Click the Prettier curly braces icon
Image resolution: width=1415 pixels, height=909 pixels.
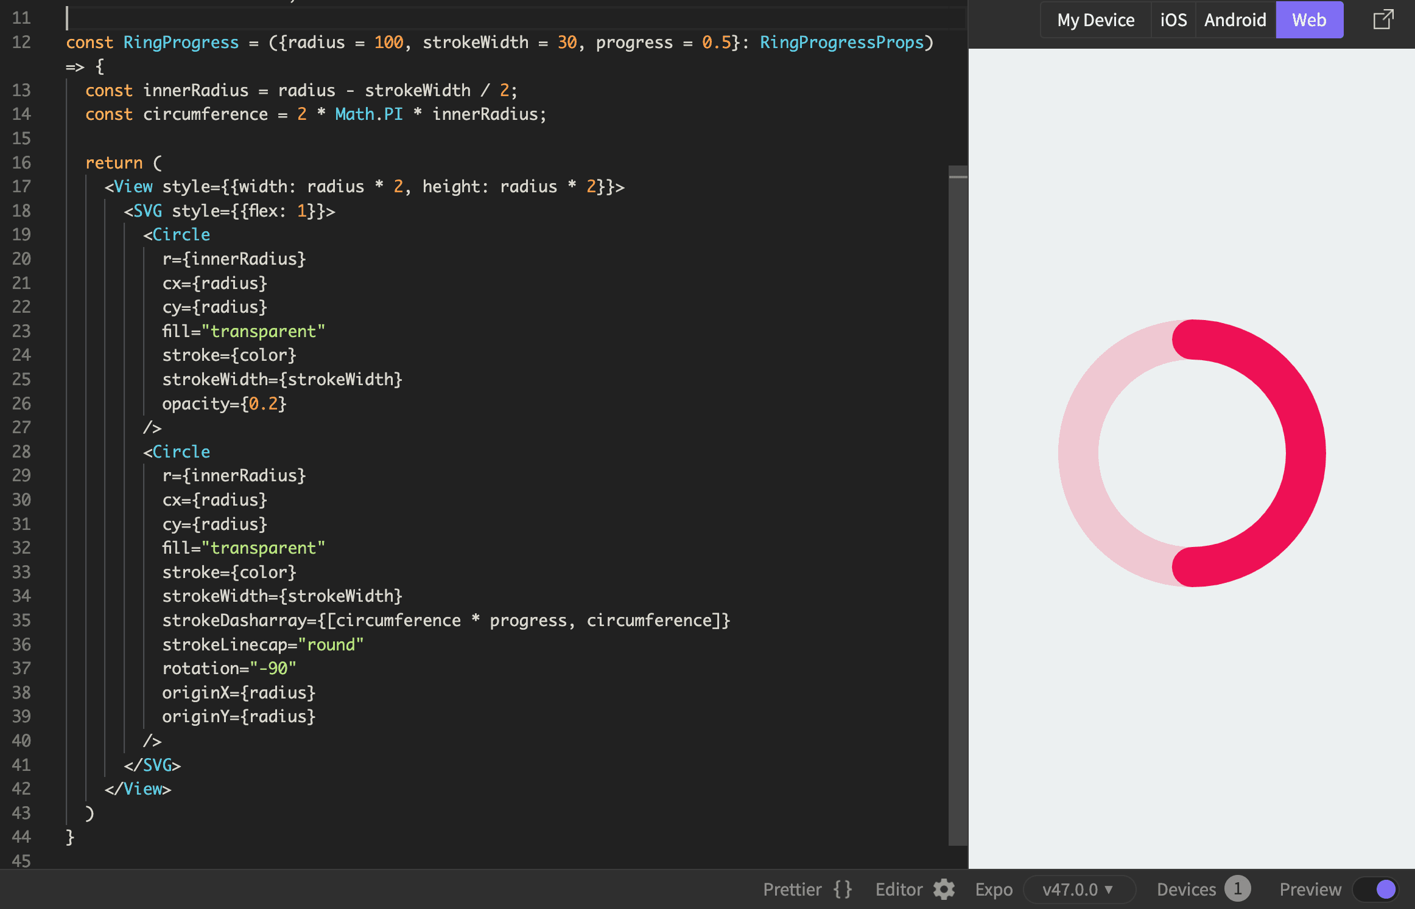pos(843,890)
